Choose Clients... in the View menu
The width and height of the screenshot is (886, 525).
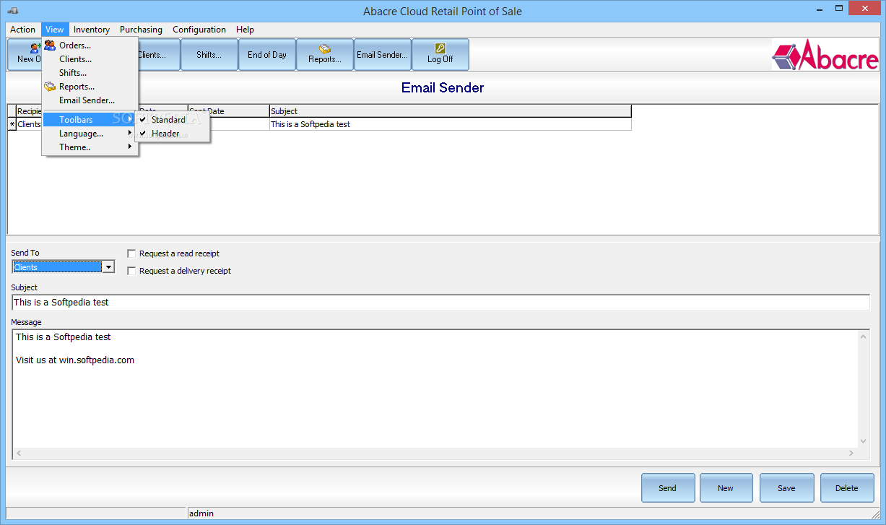pyautogui.click(x=90, y=59)
